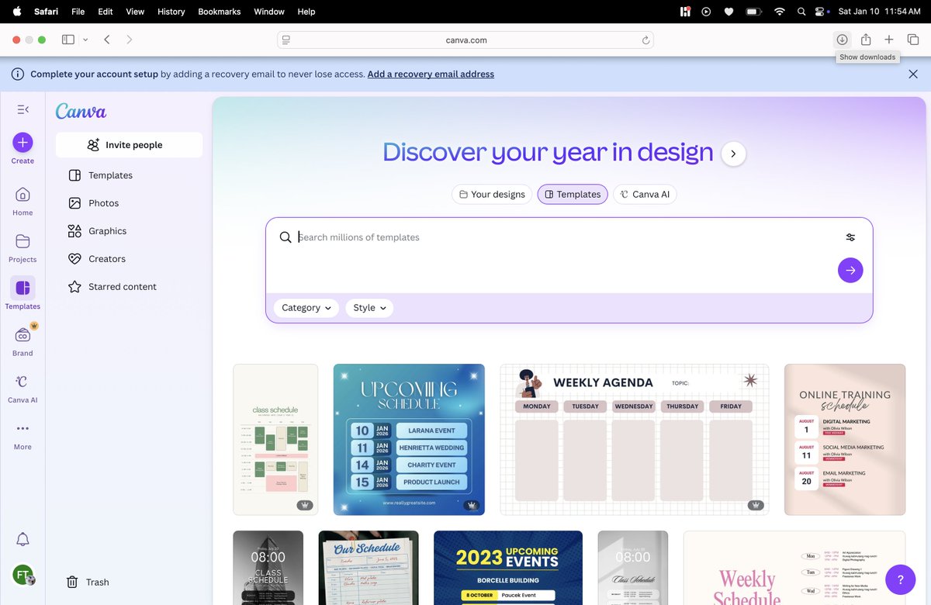Open the class schedule template thumbnail
931x605 pixels.
275,439
